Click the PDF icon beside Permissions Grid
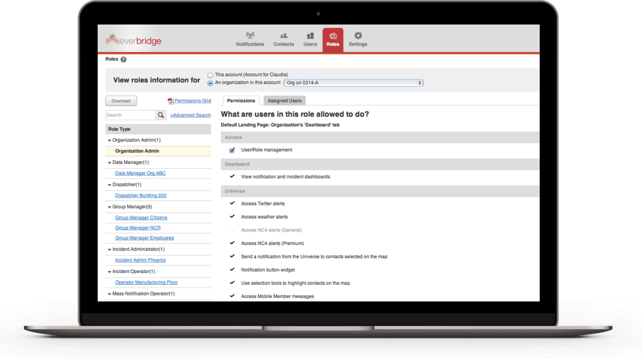Viewport: 642px width, 359px height. click(x=171, y=101)
